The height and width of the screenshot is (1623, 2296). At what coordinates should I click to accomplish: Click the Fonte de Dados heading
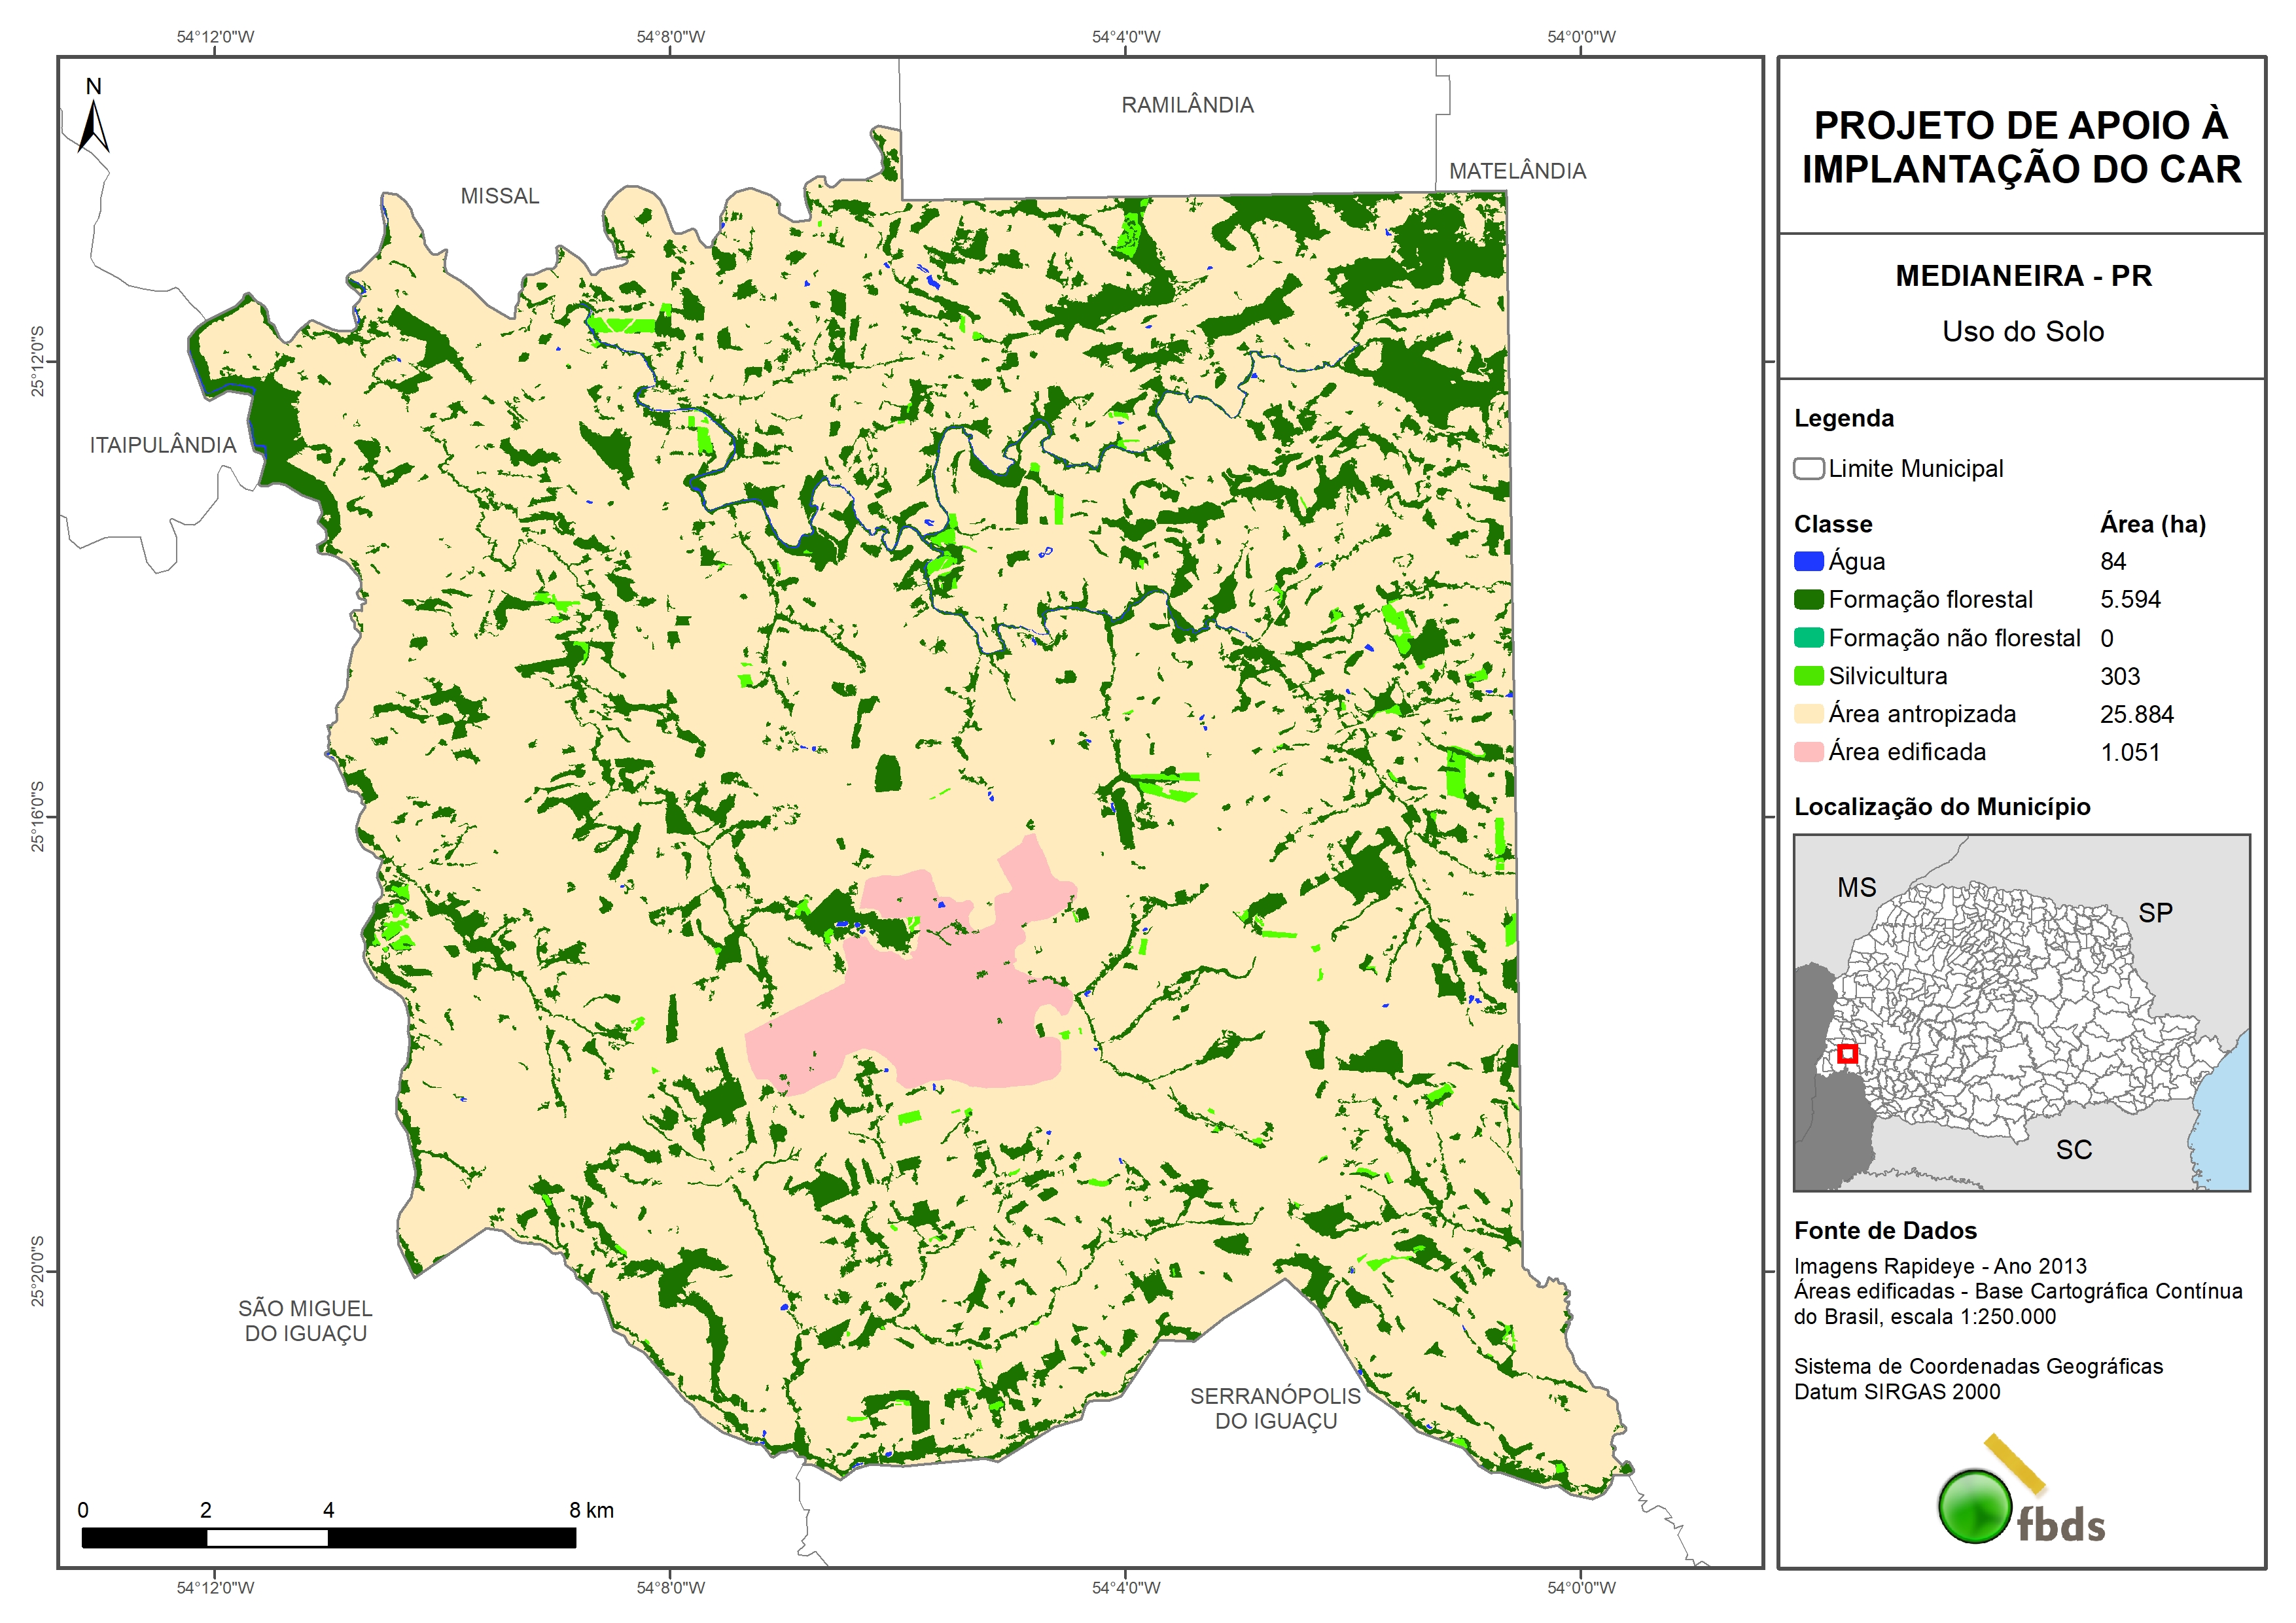1885,1231
